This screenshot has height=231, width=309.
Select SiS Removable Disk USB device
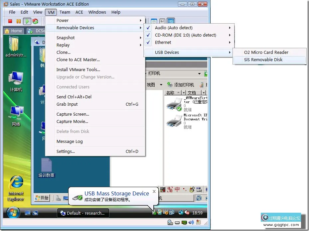coord(263,60)
